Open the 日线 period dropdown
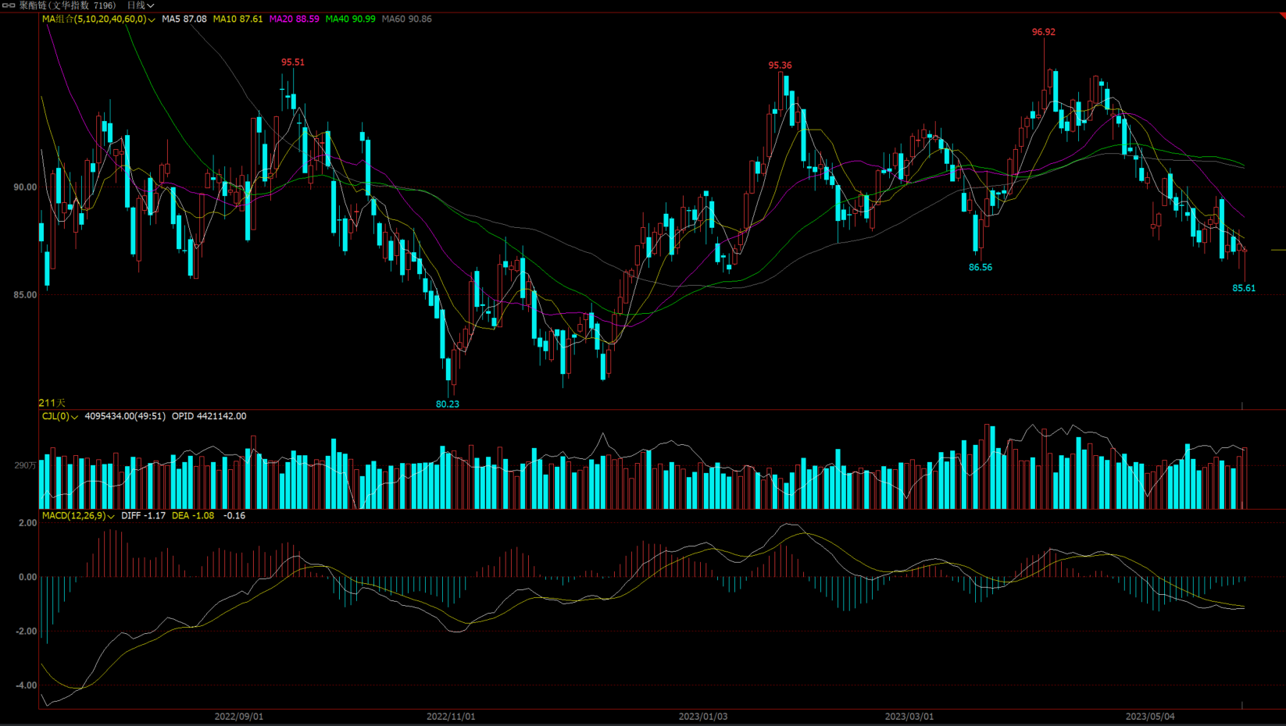This screenshot has height=726, width=1286. click(141, 5)
